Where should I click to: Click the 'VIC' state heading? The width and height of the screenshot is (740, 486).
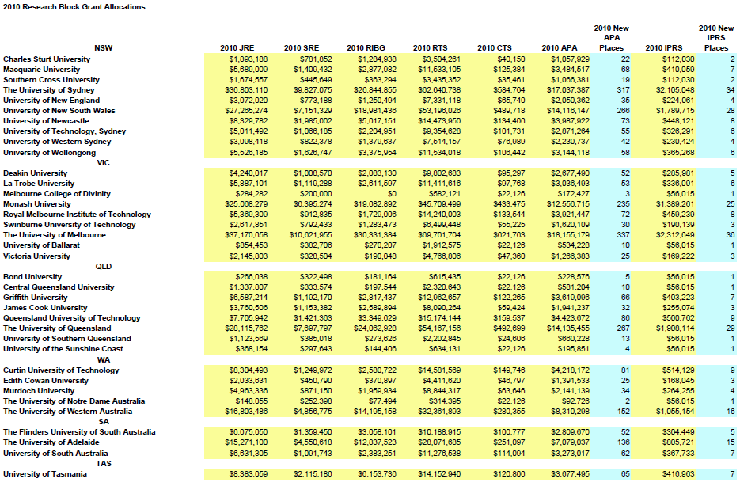coord(104,163)
